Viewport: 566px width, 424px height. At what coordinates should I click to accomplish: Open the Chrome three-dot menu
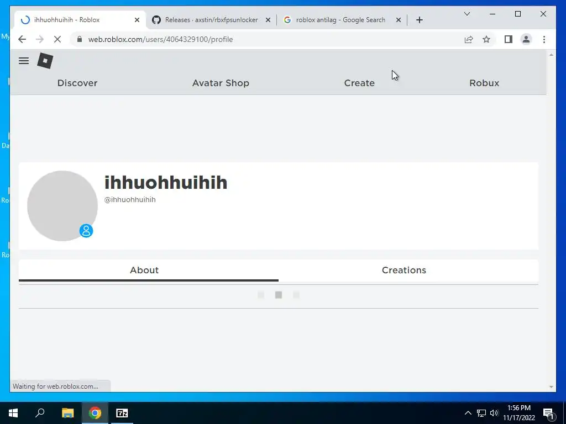pyautogui.click(x=544, y=39)
